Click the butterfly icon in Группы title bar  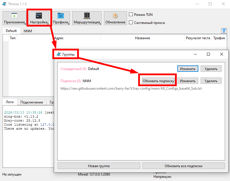click(x=59, y=54)
